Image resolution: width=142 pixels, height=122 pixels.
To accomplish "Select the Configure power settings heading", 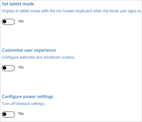I will pos(27,97).
